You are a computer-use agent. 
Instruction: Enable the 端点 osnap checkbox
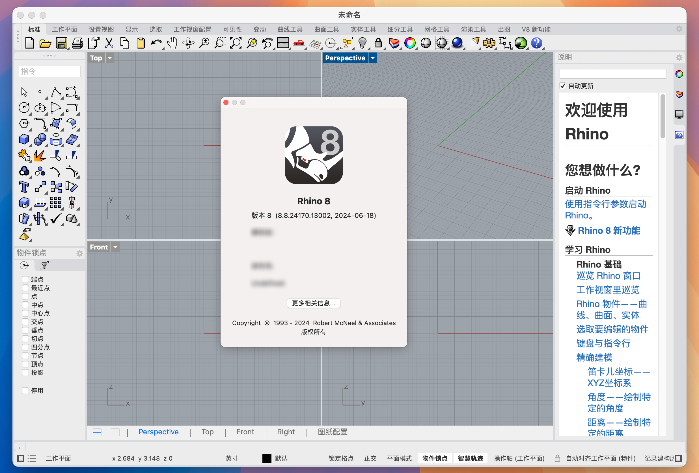point(25,279)
